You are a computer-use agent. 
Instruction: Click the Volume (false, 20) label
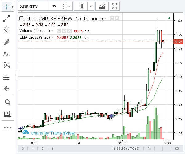coord(35,31)
